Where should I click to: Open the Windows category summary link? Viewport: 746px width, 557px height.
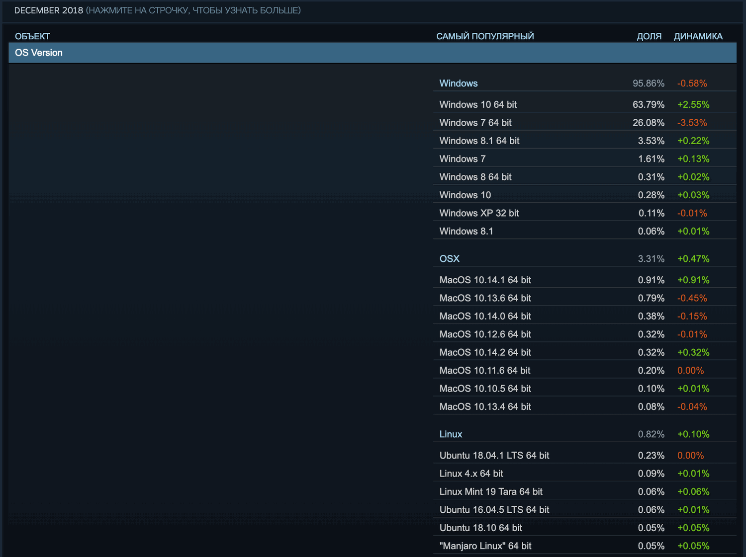click(x=458, y=83)
